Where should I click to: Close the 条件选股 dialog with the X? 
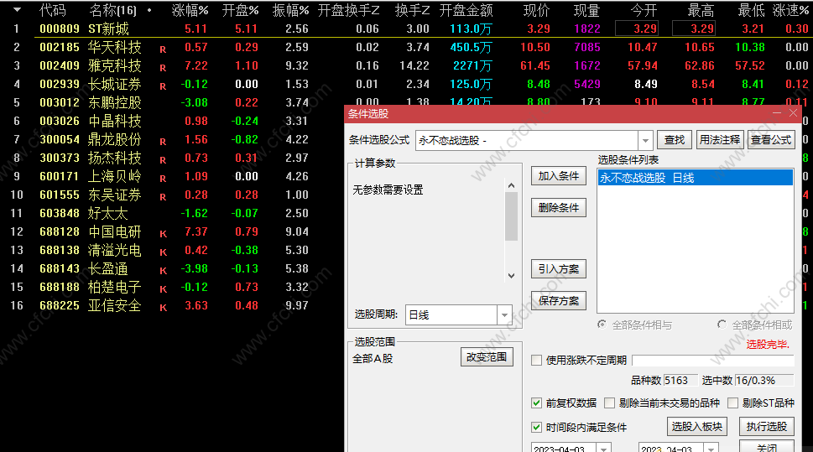coord(793,113)
